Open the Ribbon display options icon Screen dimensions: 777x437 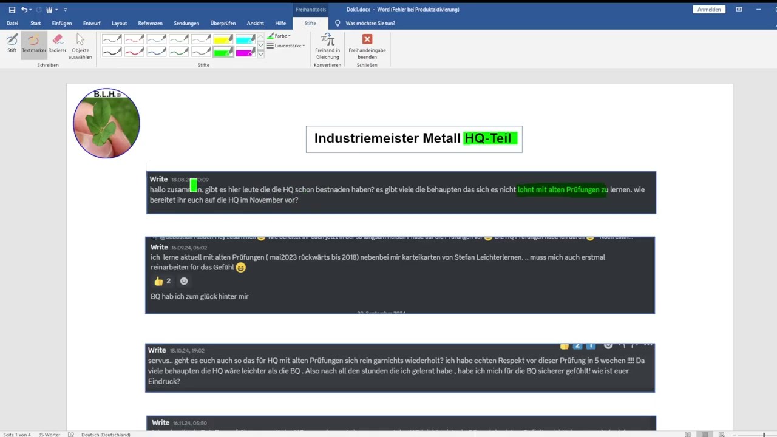click(739, 10)
